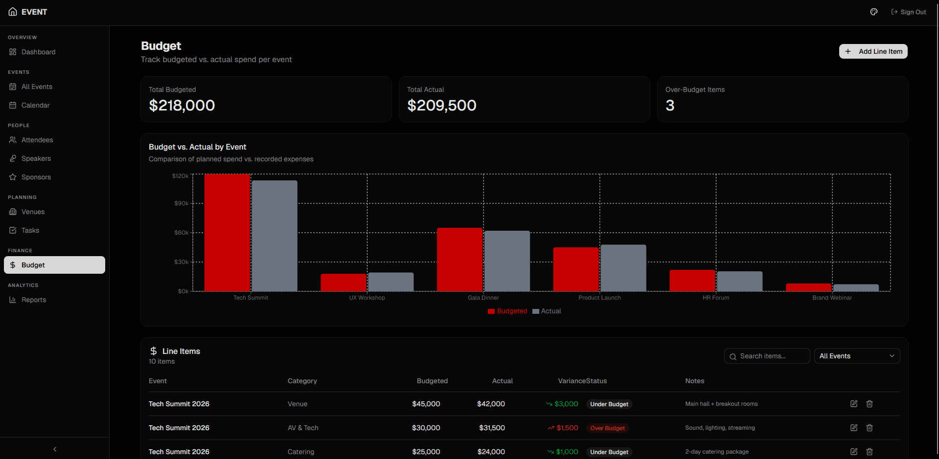Click the Attendees people icon
Image resolution: width=939 pixels, height=459 pixels.
click(x=13, y=140)
